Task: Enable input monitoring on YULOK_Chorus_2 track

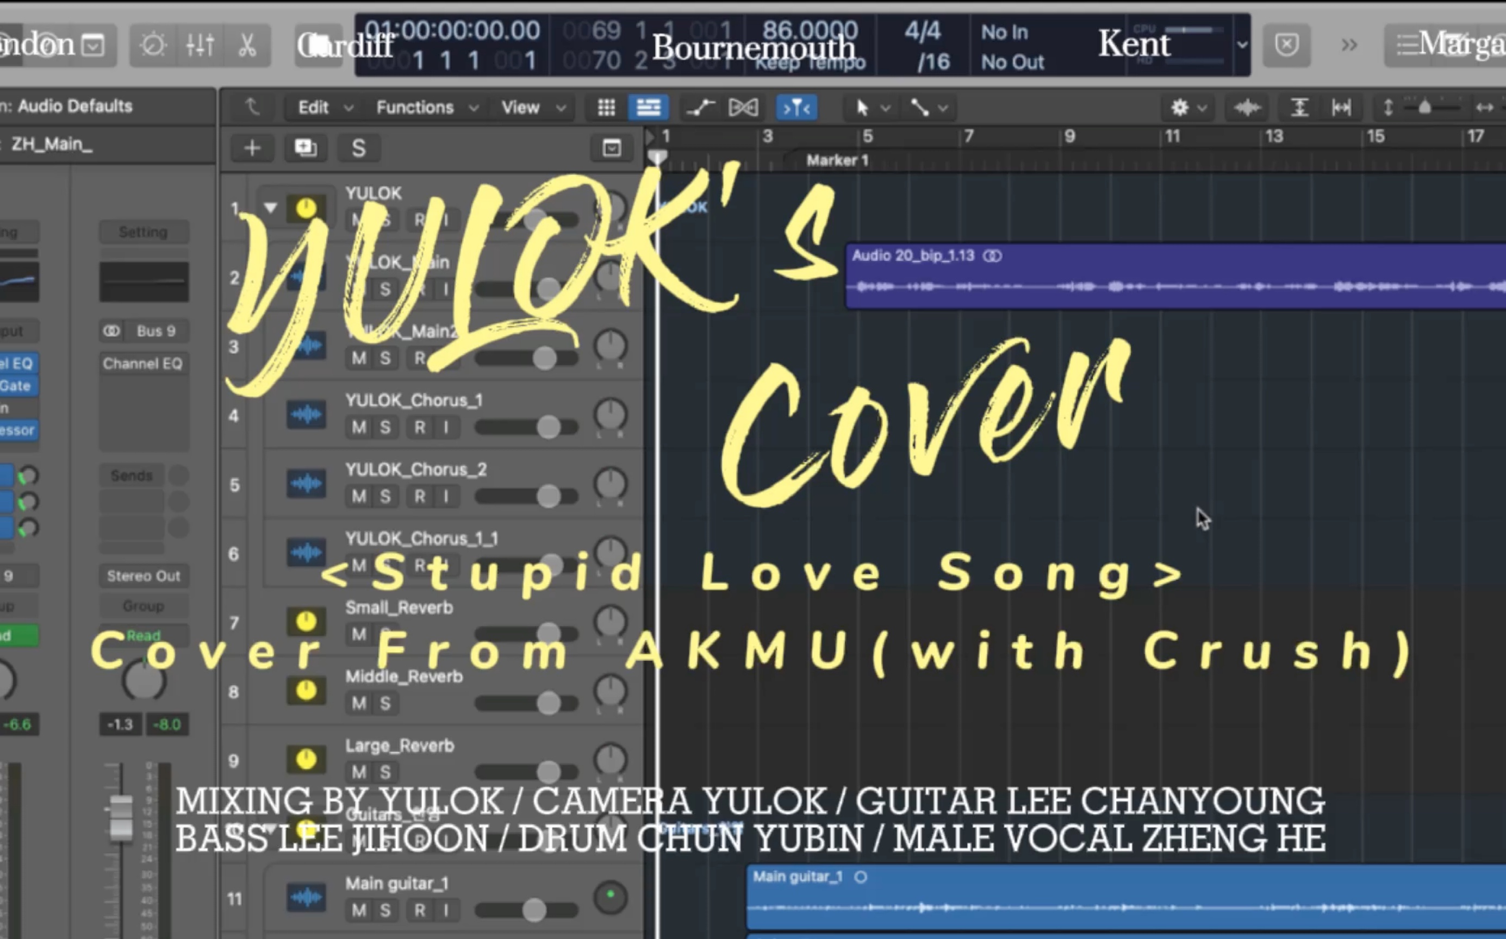Action: pos(445,496)
